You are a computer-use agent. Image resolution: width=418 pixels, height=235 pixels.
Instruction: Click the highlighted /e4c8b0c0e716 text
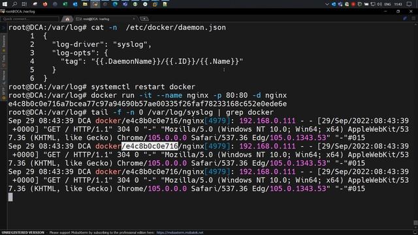[x=150, y=146]
